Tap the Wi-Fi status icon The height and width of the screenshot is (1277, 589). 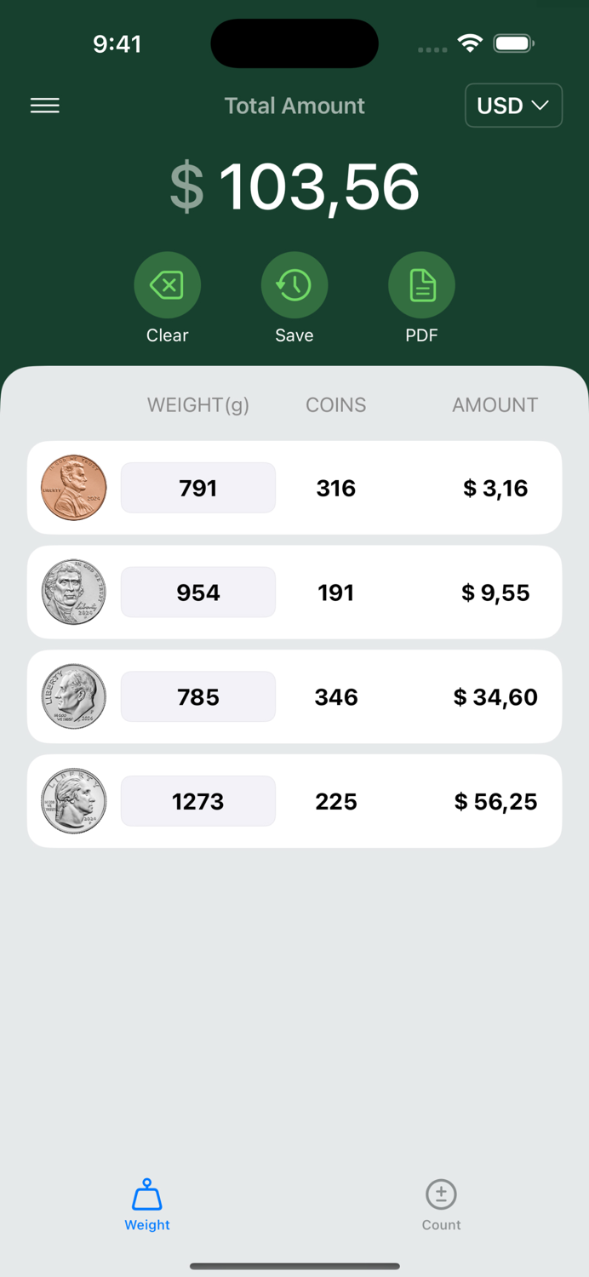tap(470, 43)
